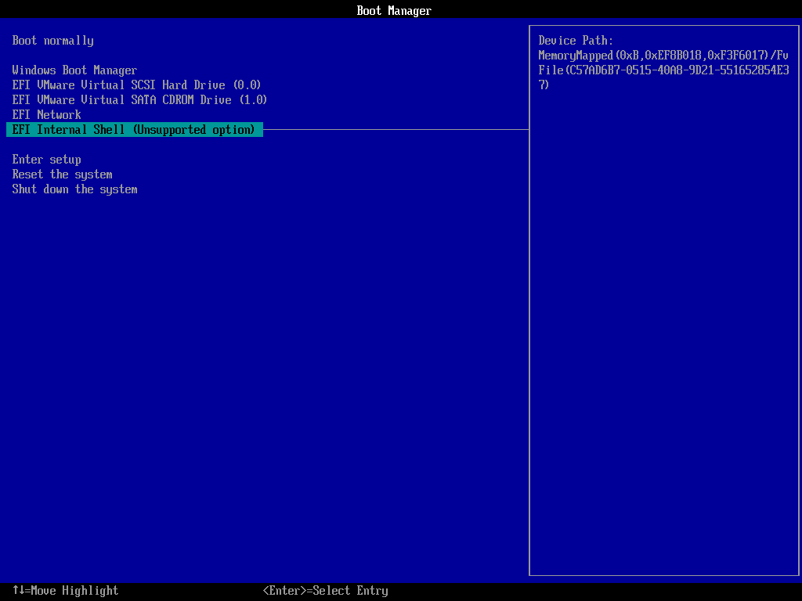
Task: Launch the EFI Internal Shell
Action: click(135, 129)
